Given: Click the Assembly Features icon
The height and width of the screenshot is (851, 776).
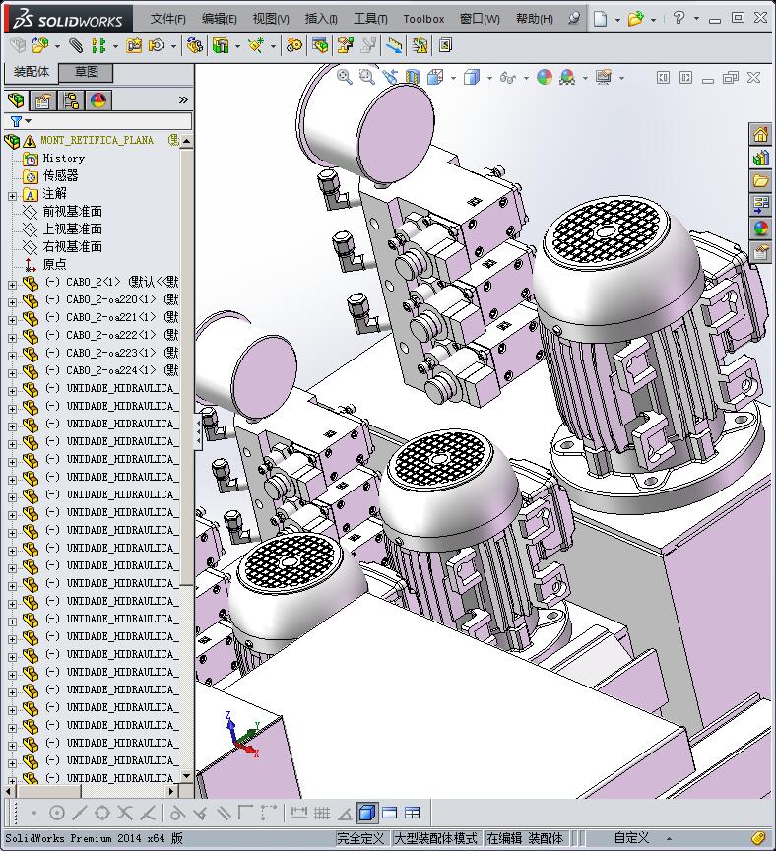Looking at the screenshot, I should pos(221,45).
